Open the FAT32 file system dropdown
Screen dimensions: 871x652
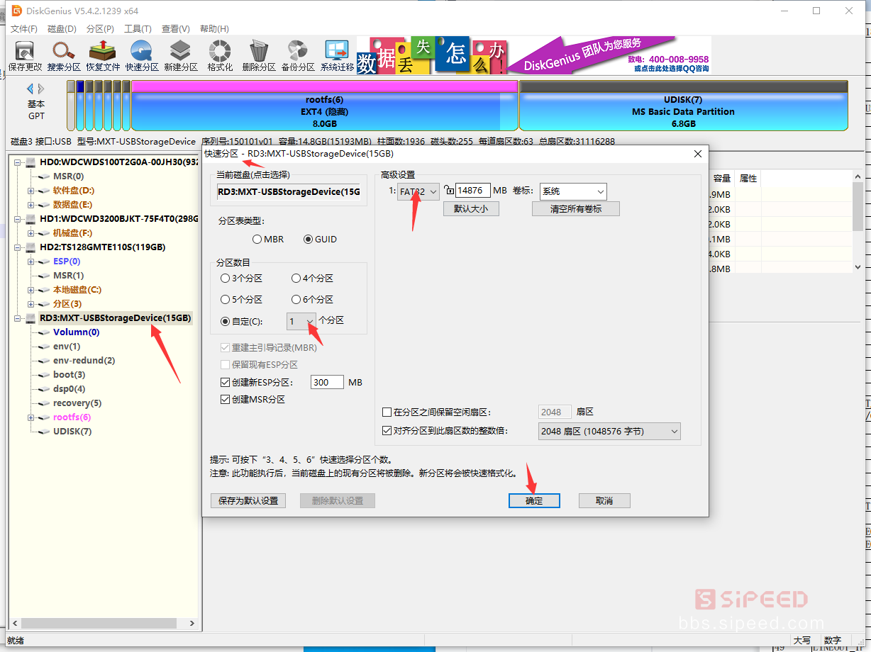[x=418, y=191]
